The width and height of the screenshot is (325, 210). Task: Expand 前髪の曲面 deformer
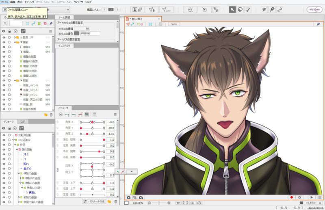click(19, 197)
